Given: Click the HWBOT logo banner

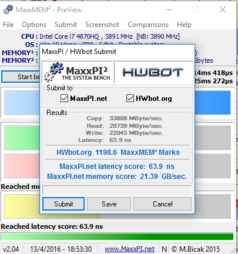Looking at the screenshot, I should tap(153, 72).
